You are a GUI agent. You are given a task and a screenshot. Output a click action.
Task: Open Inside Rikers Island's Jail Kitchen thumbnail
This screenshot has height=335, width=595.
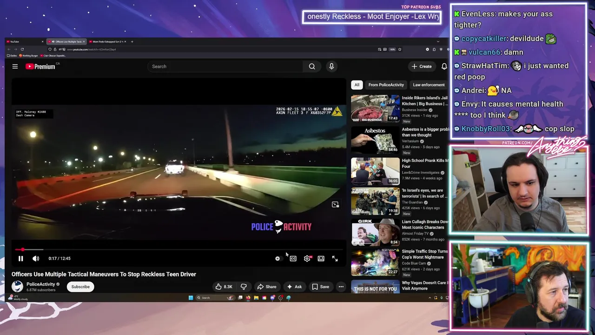(x=375, y=108)
